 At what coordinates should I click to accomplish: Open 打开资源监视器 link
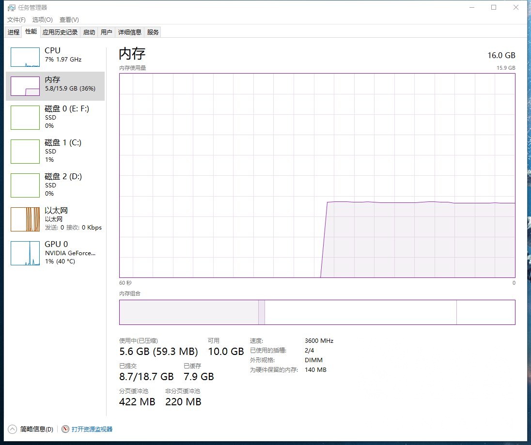(x=92, y=429)
